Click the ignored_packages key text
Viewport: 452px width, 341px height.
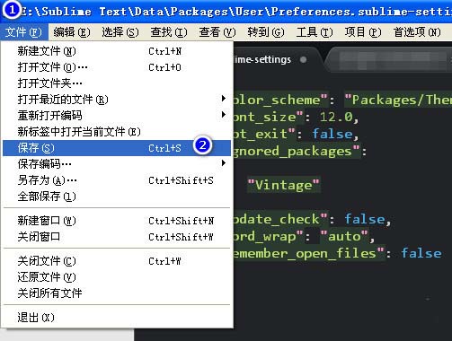(x=296, y=152)
